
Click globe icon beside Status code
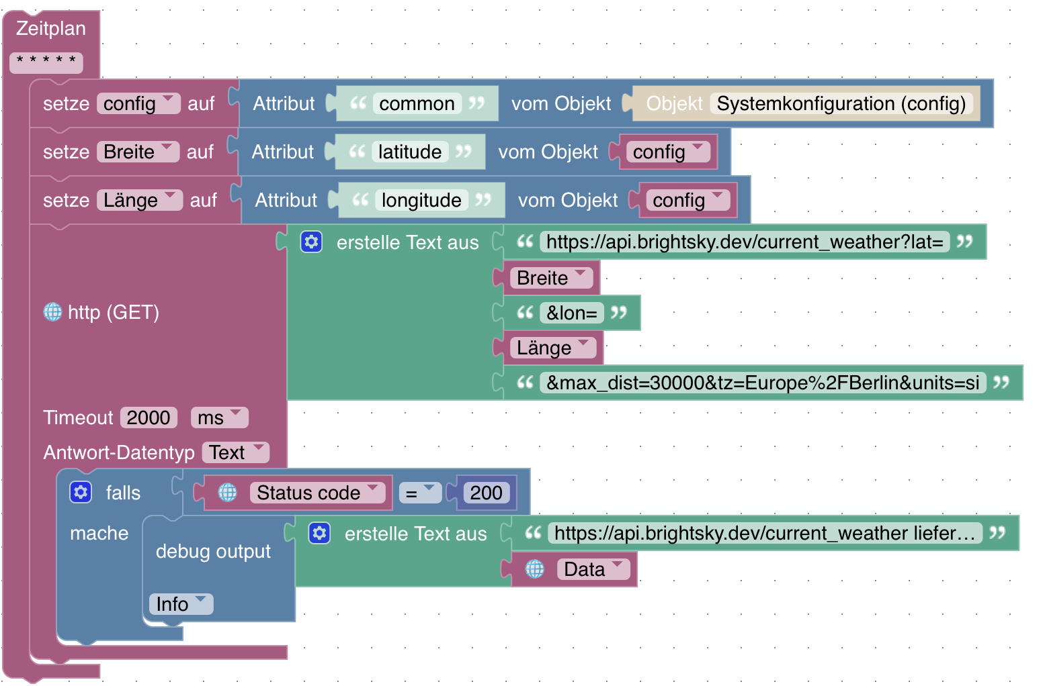click(x=228, y=493)
